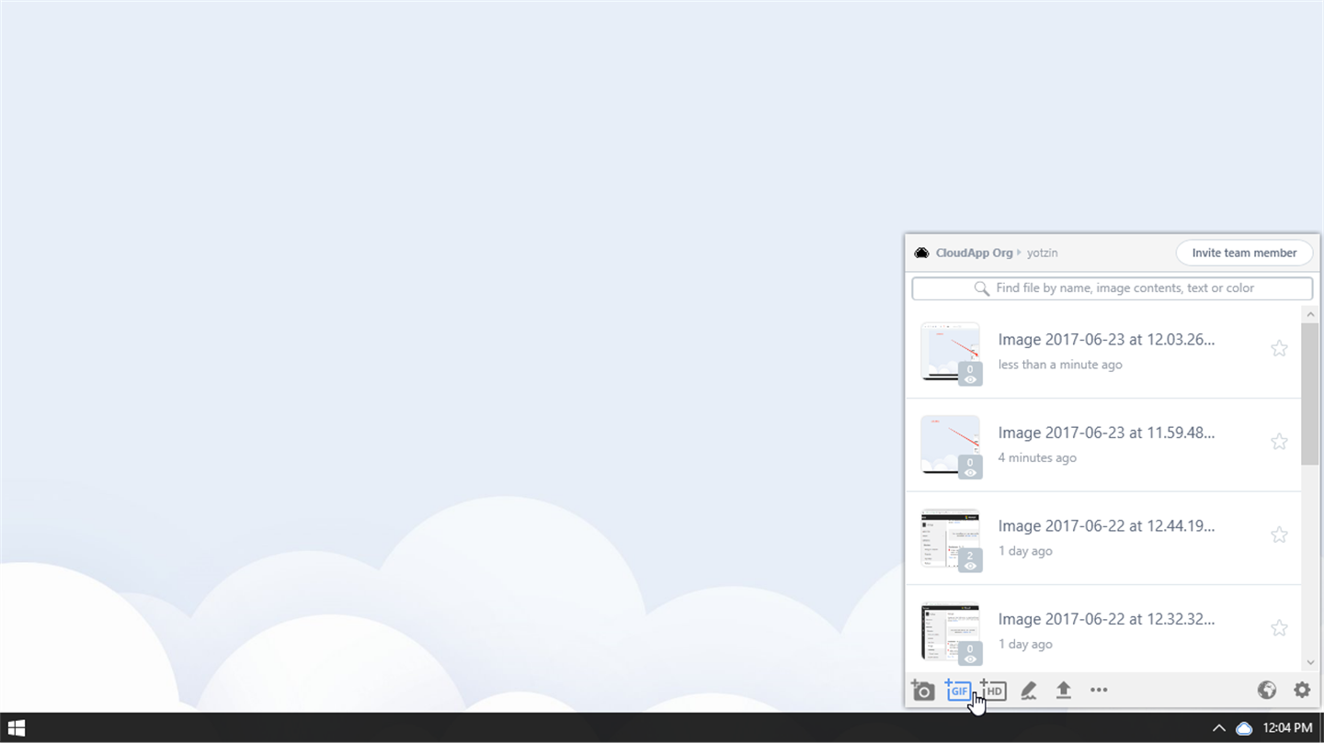Open the thumbnail of 11.59.48 image
1324x743 pixels.
tap(951, 445)
